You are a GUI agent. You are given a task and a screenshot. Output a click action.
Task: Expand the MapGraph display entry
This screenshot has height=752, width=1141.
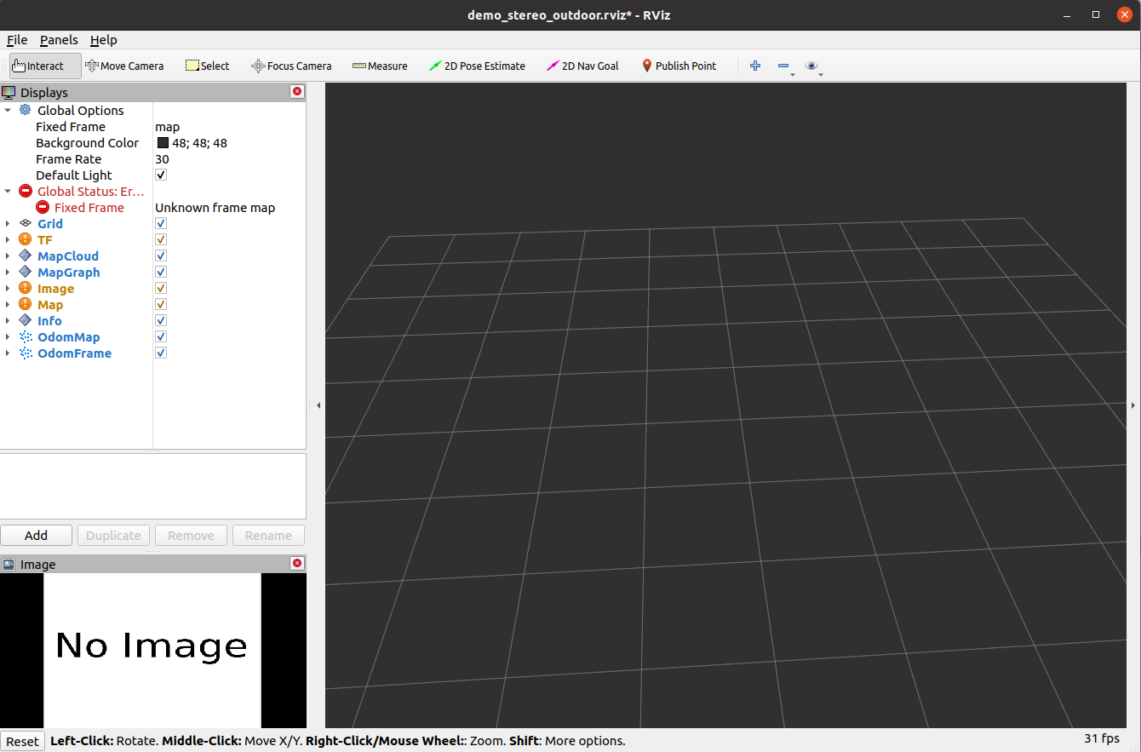pyautogui.click(x=8, y=273)
